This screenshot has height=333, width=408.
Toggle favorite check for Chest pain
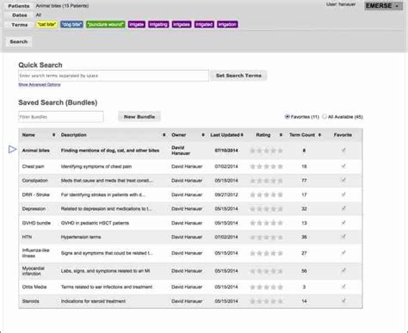tap(343, 166)
